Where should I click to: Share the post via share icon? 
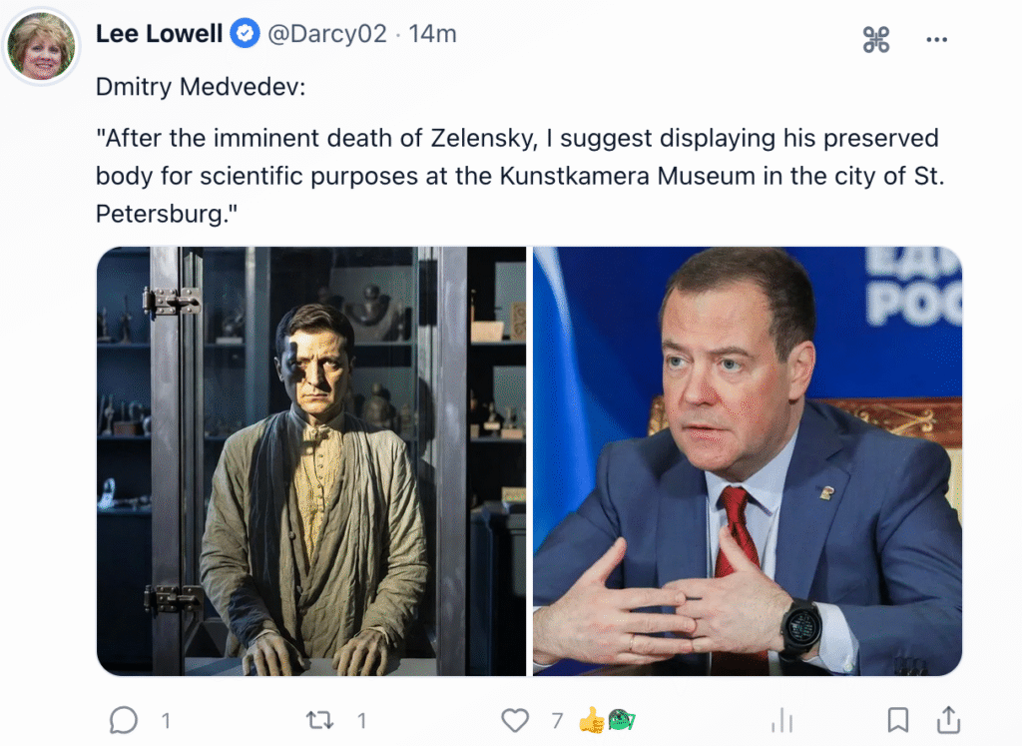click(x=948, y=719)
